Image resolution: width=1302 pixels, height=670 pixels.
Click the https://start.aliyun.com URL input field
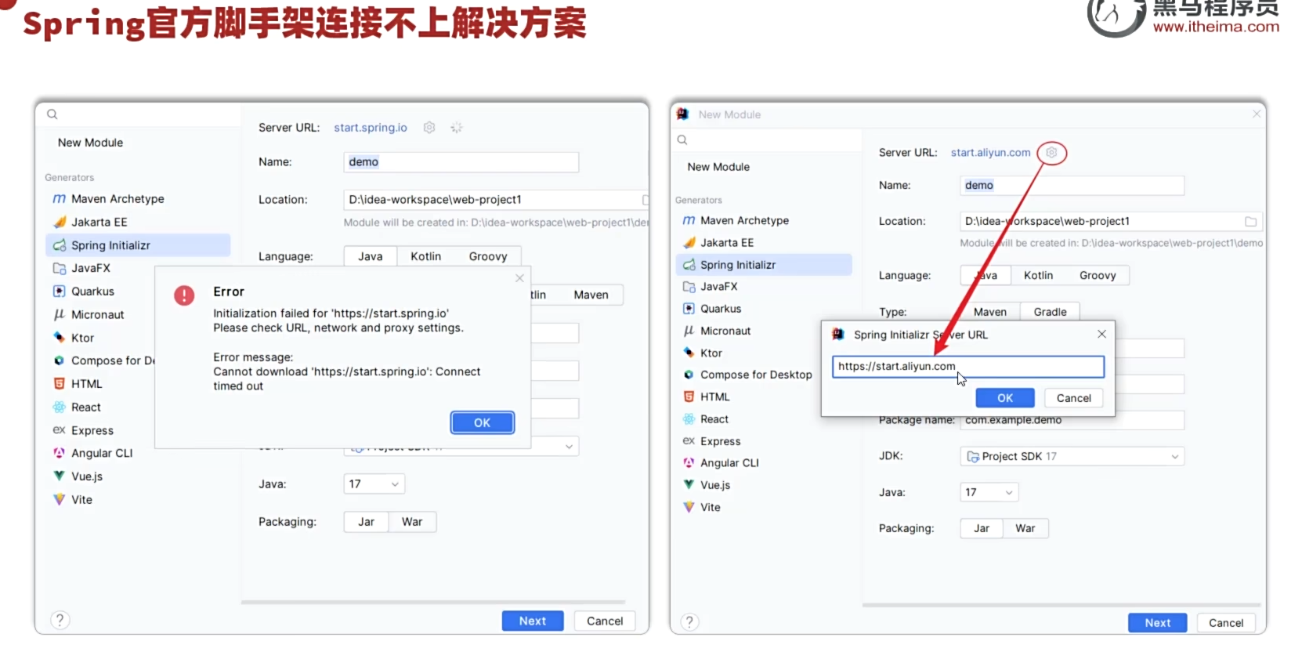(968, 367)
